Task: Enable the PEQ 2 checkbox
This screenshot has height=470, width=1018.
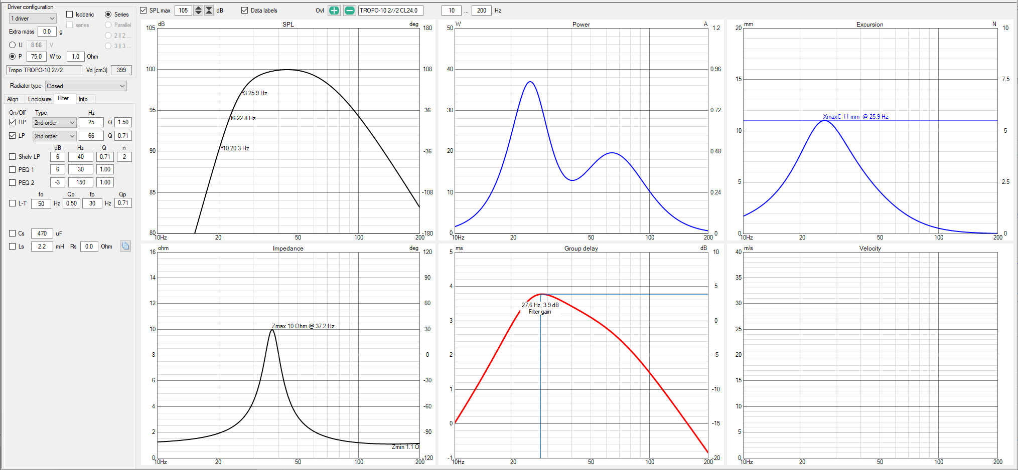Action: tap(13, 183)
